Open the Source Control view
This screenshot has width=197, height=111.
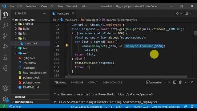click(x=5, y=36)
